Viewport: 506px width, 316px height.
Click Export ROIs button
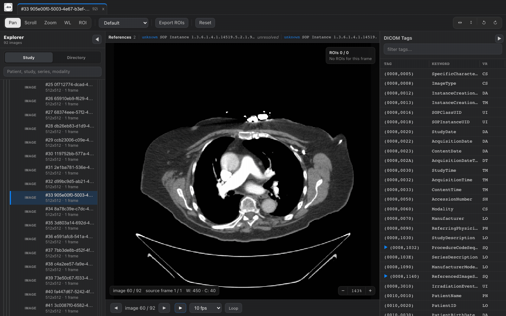[171, 23]
